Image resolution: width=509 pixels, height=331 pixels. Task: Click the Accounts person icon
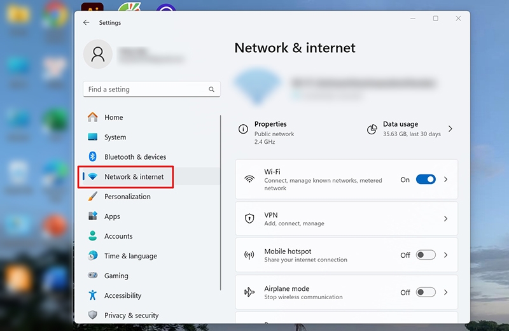click(92, 236)
